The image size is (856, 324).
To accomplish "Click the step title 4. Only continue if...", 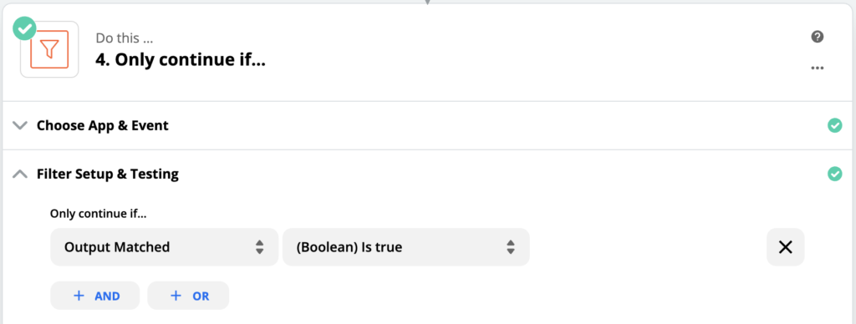I will point(181,61).
